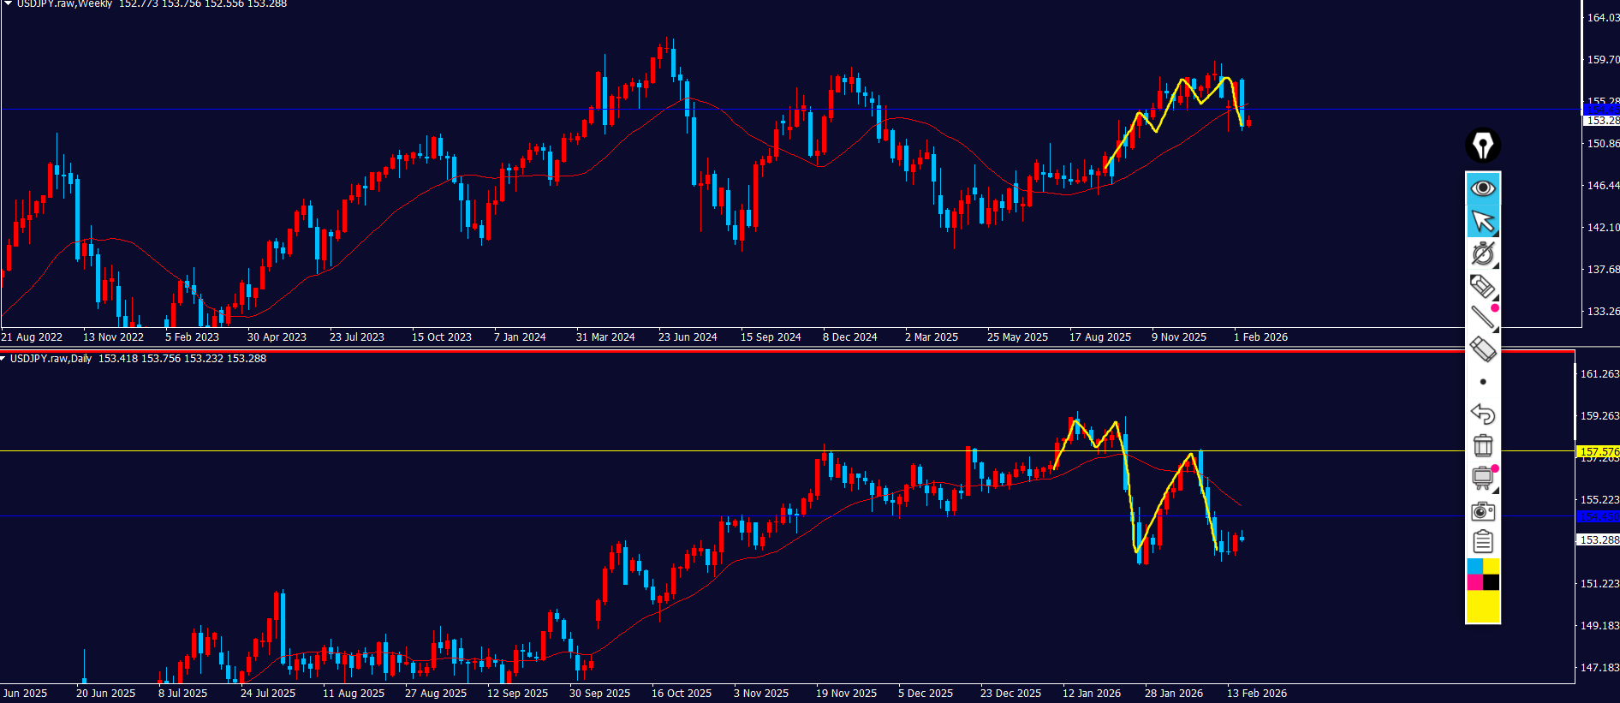
Task: Pick the eraser tool
Action: coord(1482,349)
